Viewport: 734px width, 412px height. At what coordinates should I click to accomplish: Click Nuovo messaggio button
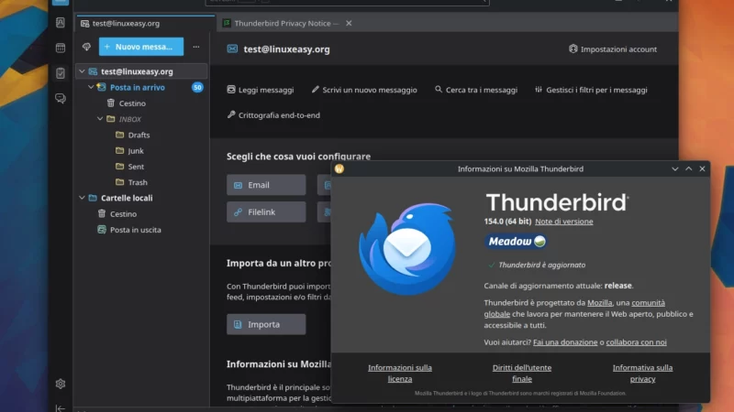(x=141, y=47)
